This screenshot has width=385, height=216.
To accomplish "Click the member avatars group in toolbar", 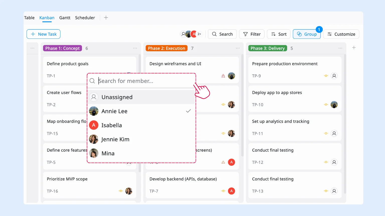I will coord(191,34).
